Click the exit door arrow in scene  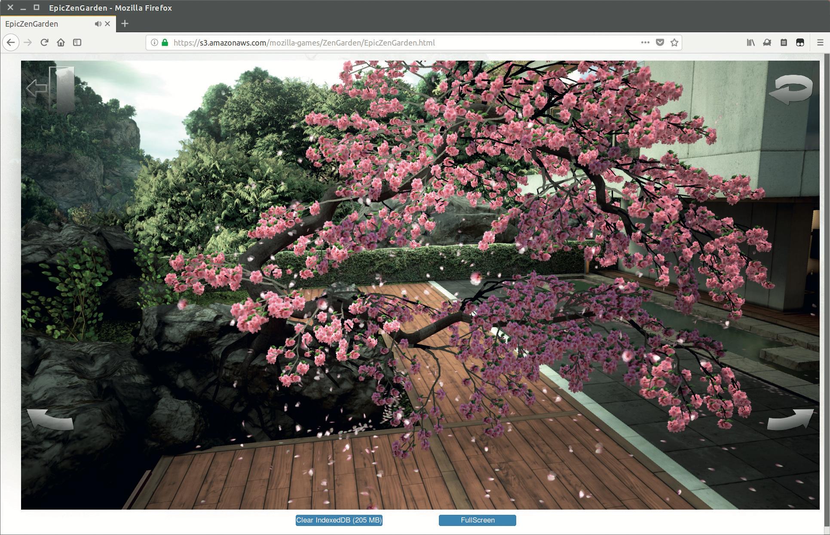(x=50, y=89)
